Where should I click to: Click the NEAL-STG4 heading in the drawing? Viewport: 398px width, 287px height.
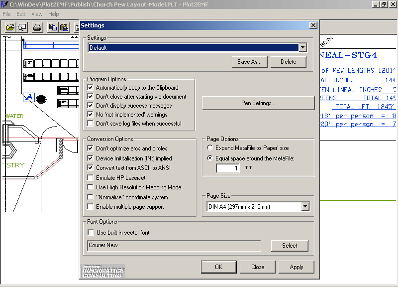click(x=348, y=55)
